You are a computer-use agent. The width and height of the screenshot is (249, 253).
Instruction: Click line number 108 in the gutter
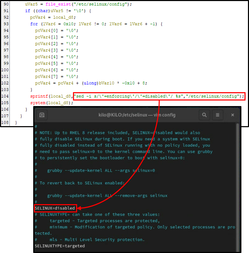point(5,122)
